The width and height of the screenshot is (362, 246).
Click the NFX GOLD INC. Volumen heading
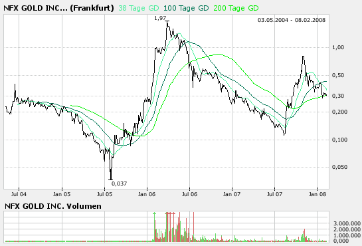pyautogui.click(x=53, y=206)
